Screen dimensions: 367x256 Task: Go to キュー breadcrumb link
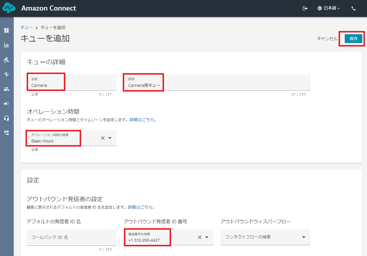pos(26,28)
